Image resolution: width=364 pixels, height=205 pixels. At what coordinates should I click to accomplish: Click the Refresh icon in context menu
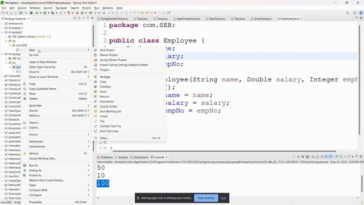point(24,153)
